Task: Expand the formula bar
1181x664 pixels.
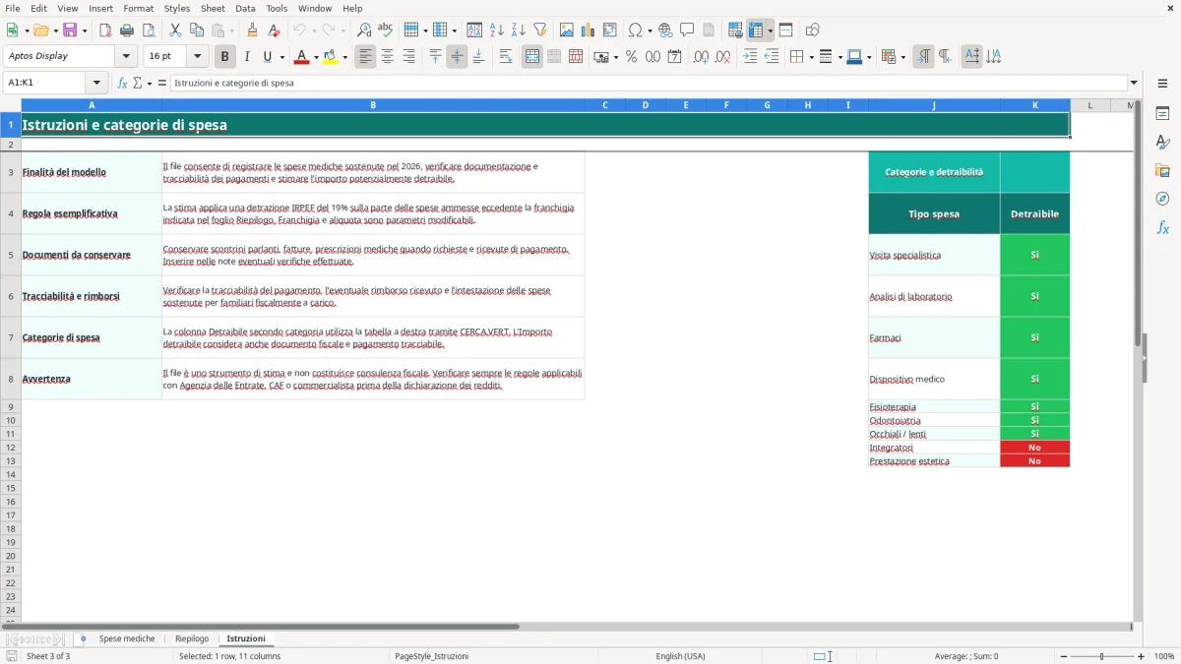Action: (x=1134, y=83)
